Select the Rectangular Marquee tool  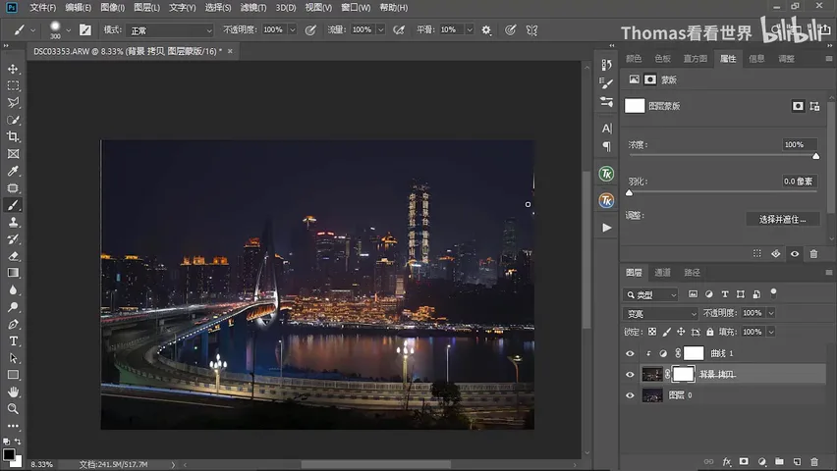(13, 86)
